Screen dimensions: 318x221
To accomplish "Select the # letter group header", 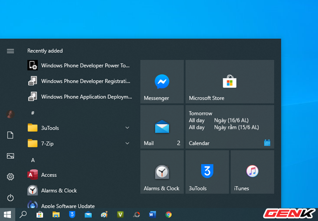I will tap(33, 113).
